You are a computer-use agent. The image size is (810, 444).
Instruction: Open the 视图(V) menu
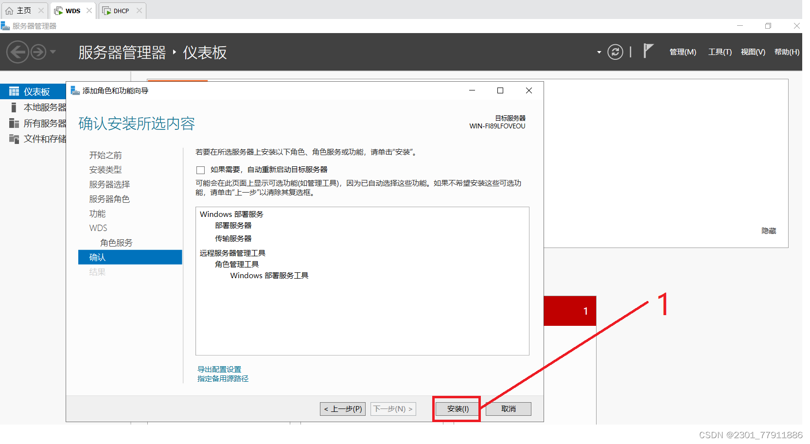(753, 52)
